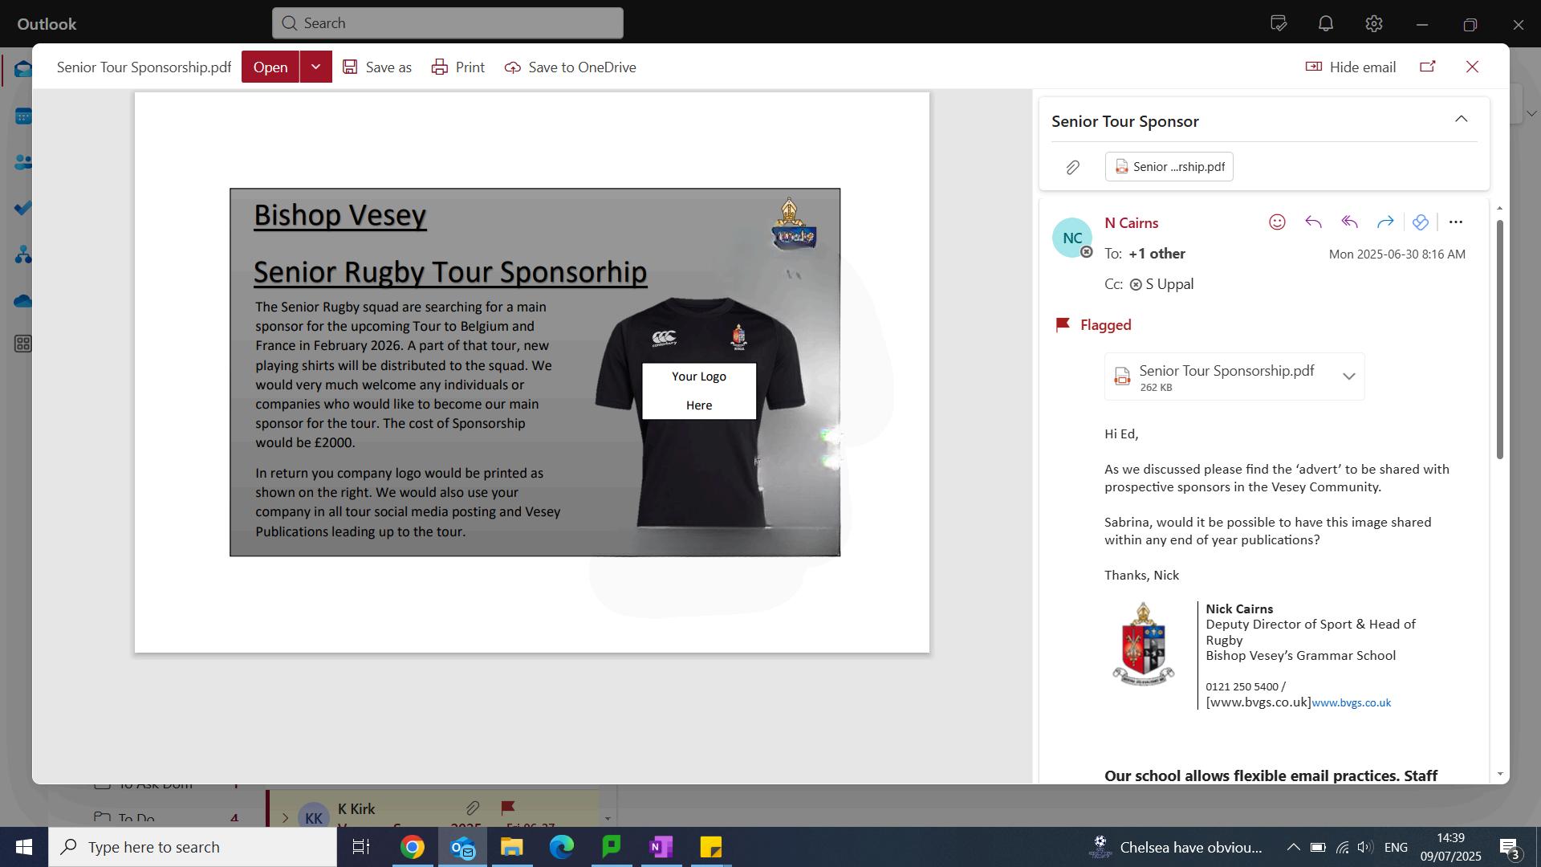Expand Senior Tour Sponsorship.pdf attachment options

(x=1348, y=377)
